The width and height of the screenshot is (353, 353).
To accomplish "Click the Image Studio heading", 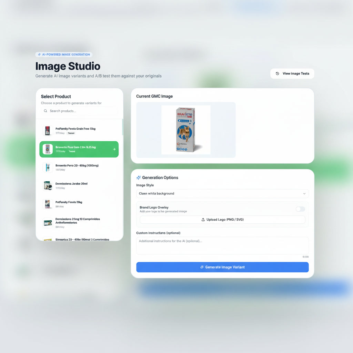I will [68, 66].
